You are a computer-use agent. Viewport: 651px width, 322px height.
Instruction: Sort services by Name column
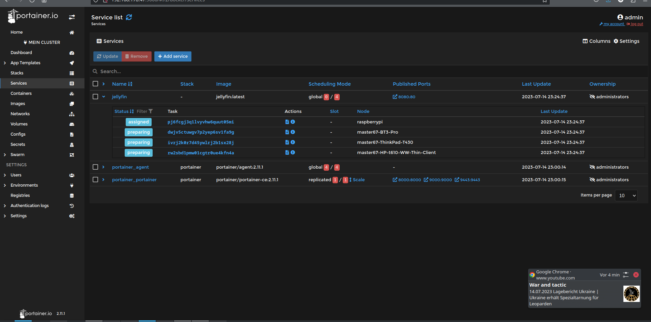tap(122, 84)
